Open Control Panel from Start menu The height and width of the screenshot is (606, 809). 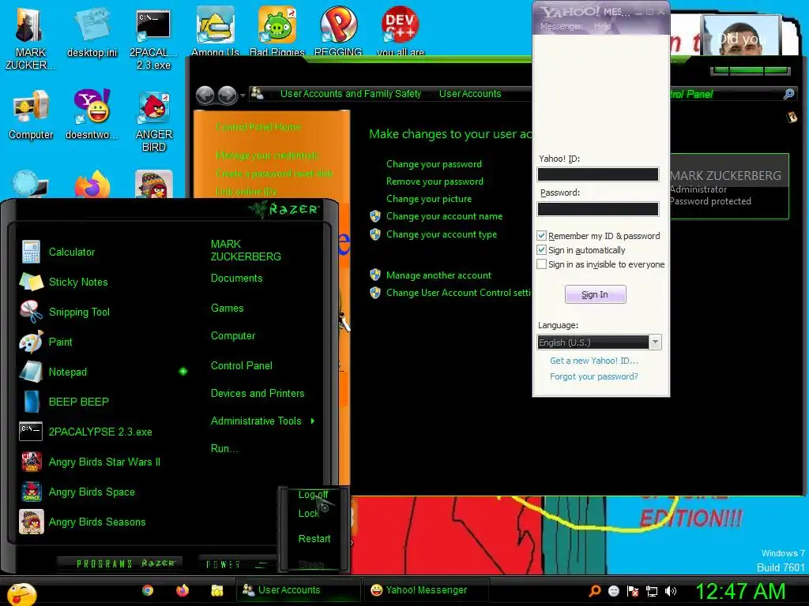242,365
